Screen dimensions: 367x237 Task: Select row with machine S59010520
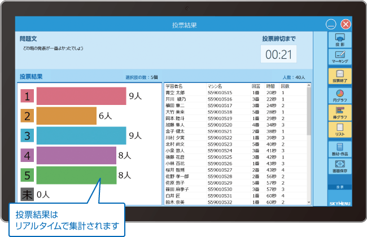[235, 125]
